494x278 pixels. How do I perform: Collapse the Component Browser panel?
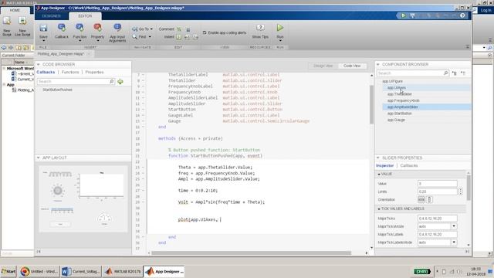[x=378, y=64]
